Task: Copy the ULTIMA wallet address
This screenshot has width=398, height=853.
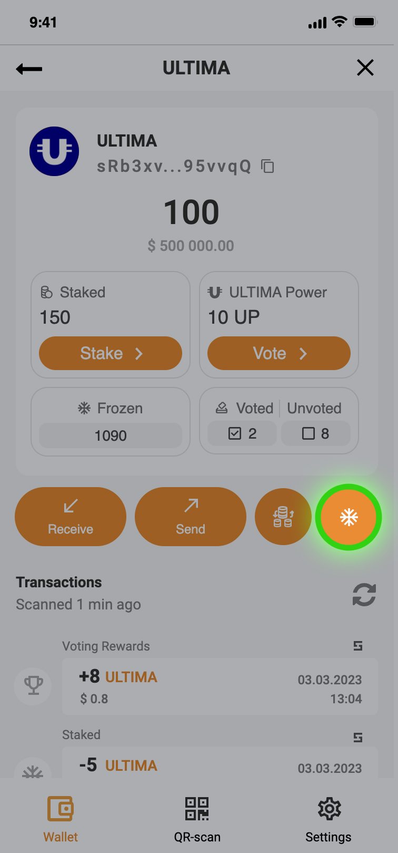Action: (x=268, y=167)
